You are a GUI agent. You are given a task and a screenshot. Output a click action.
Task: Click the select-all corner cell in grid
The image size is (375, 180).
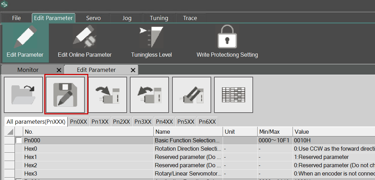pyautogui.click(x=10, y=132)
